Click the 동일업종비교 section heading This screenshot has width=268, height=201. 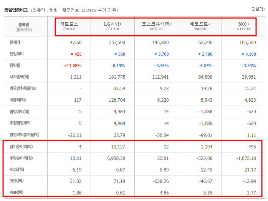(x=16, y=10)
